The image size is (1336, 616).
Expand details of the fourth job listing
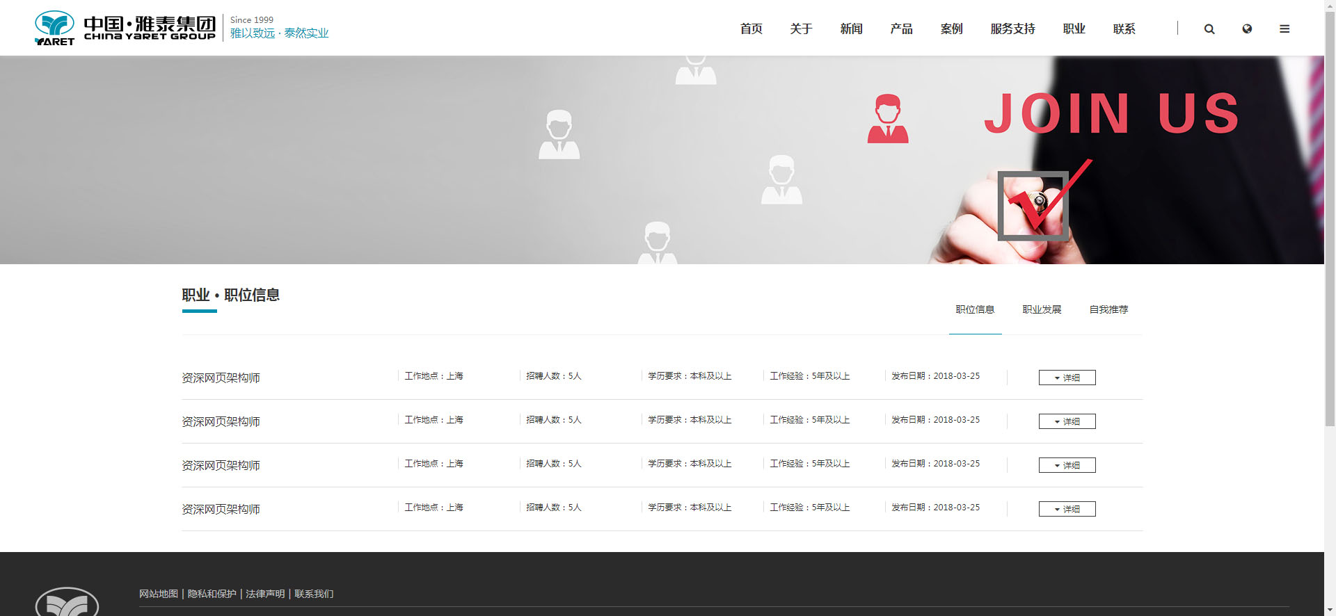point(1067,509)
